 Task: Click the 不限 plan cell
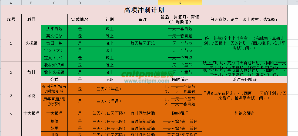pos(109,79)
